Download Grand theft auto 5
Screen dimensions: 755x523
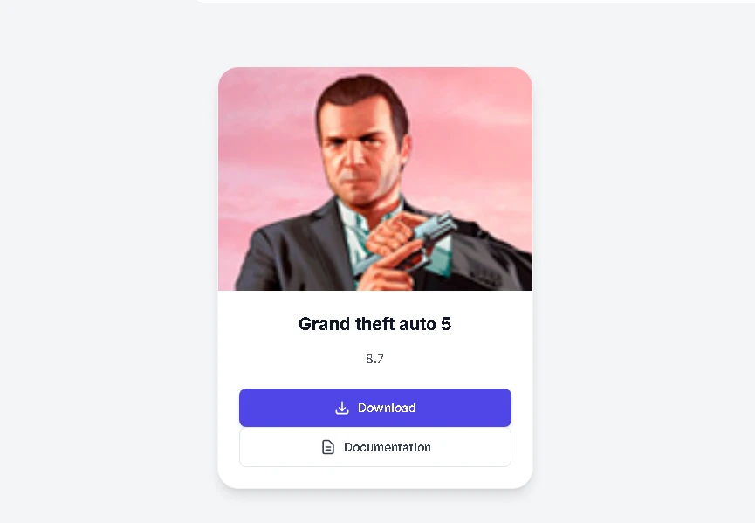[x=375, y=408]
